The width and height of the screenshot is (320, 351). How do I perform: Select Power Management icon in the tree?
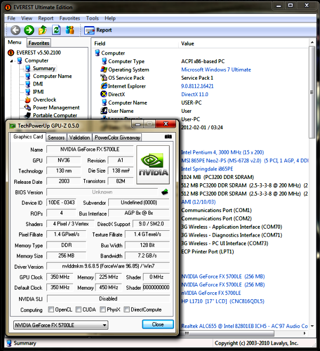[x=28, y=107]
